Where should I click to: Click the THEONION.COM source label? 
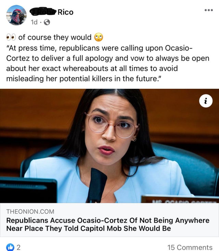coord(30,212)
